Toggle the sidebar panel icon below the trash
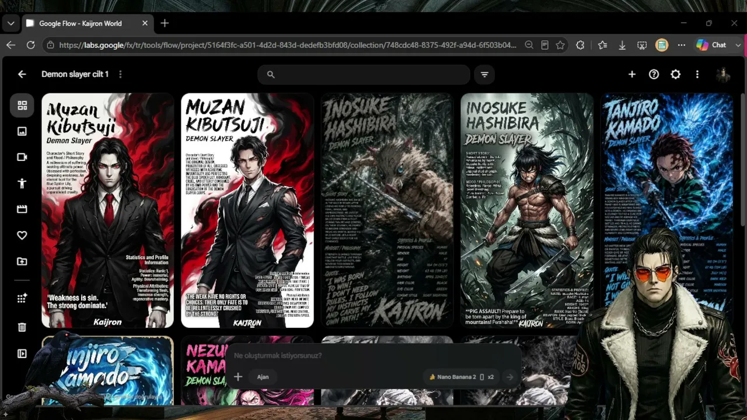Image resolution: width=747 pixels, height=420 pixels. click(x=22, y=353)
